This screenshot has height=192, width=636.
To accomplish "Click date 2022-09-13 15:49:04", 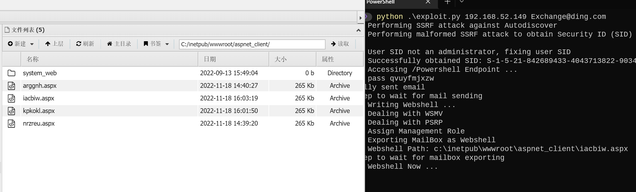I will [229, 73].
